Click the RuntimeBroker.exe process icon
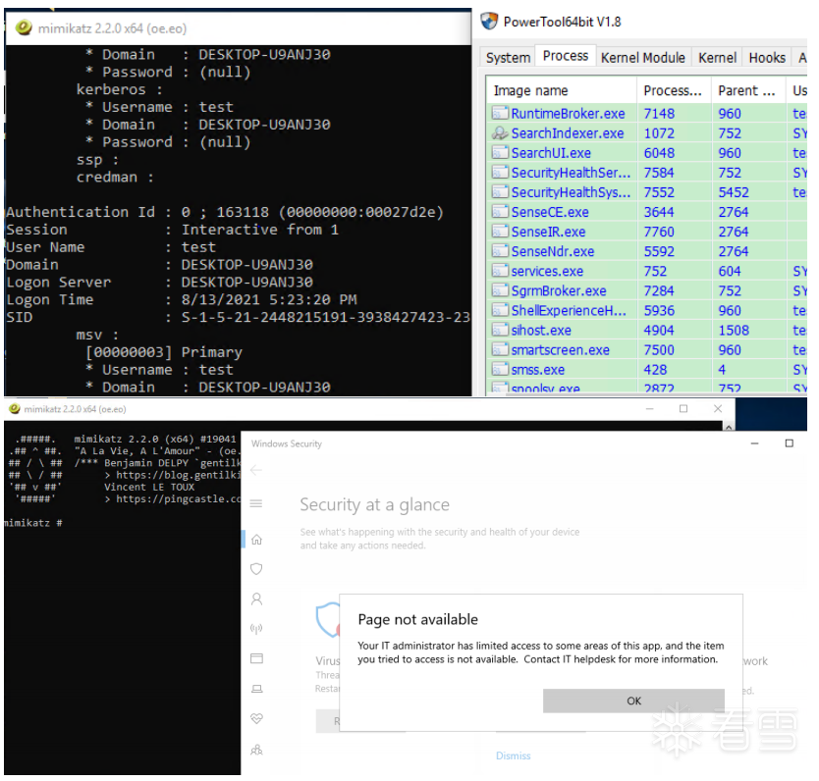This screenshot has width=819, height=781. [500, 113]
